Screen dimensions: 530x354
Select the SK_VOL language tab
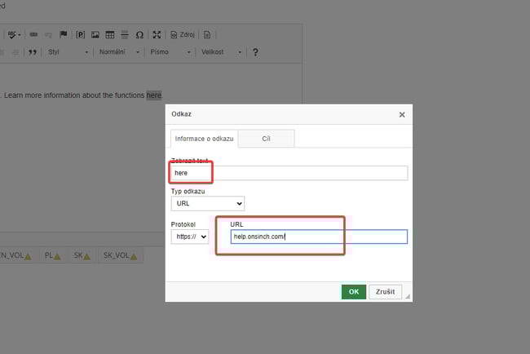(121, 255)
